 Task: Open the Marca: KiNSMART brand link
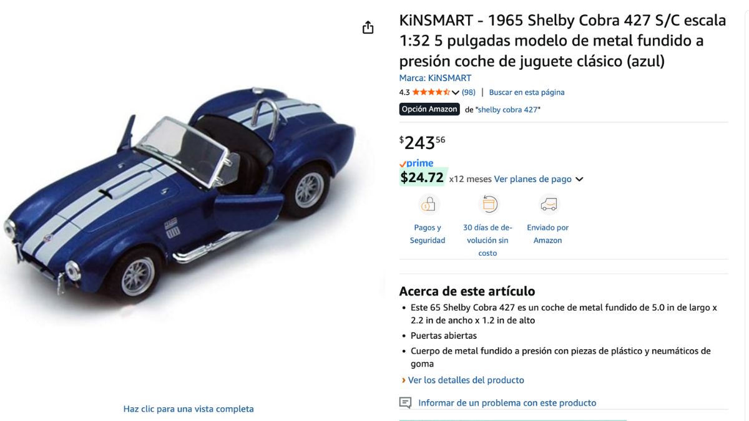pos(435,78)
